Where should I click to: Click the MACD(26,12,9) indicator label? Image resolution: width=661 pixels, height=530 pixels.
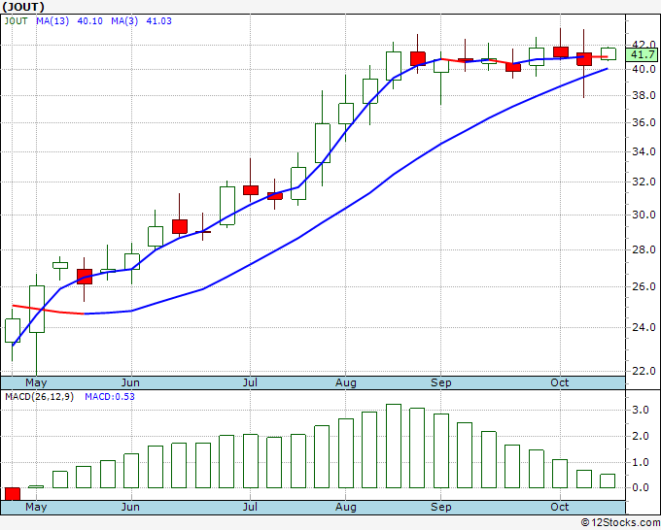[x=40, y=396]
